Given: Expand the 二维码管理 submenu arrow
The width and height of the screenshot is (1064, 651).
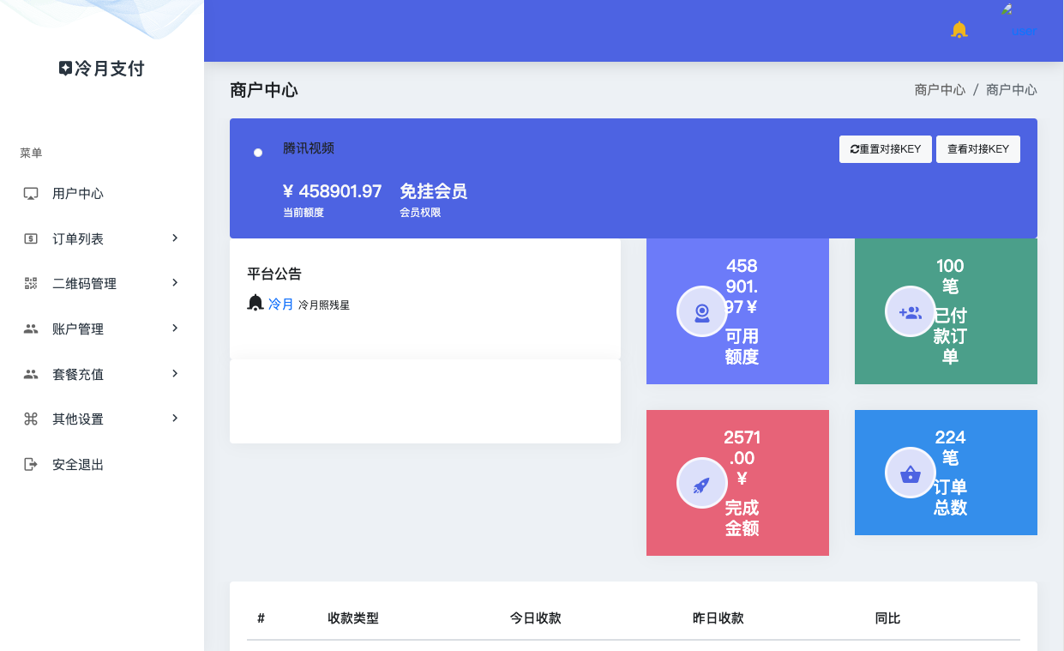Looking at the screenshot, I should point(175,283).
